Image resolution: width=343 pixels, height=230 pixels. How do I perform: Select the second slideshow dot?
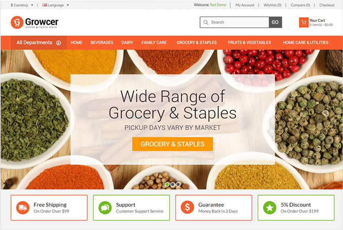pyautogui.click(x=173, y=184)
